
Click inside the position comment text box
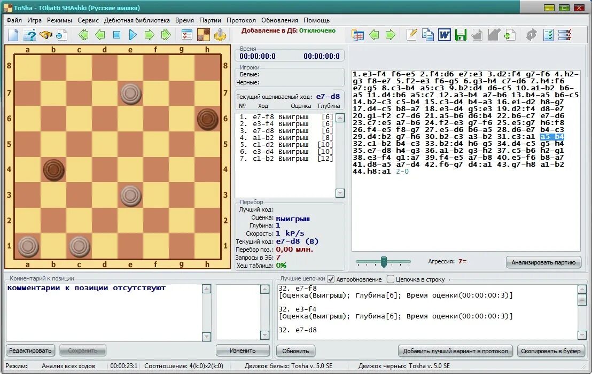104,313
